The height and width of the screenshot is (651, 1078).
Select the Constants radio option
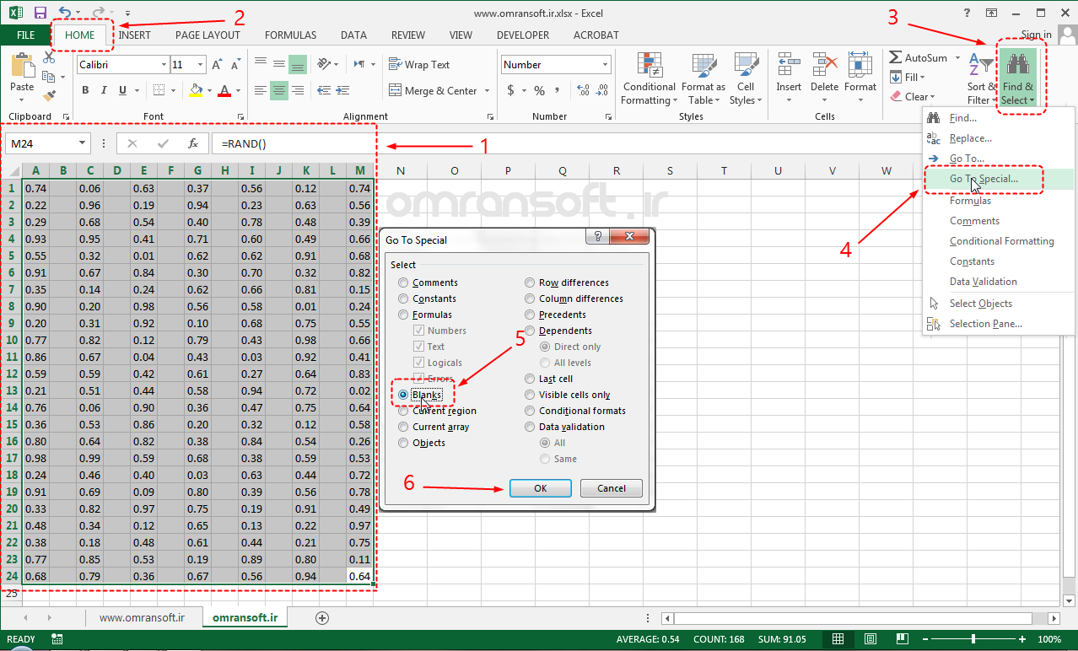[404, 299]
